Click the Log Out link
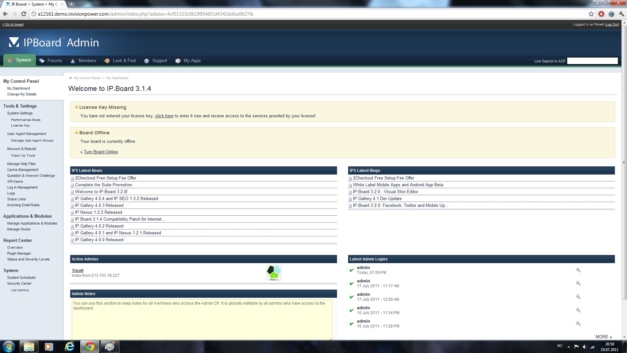Viewport: 627px width, 353px height. [612, 25]
